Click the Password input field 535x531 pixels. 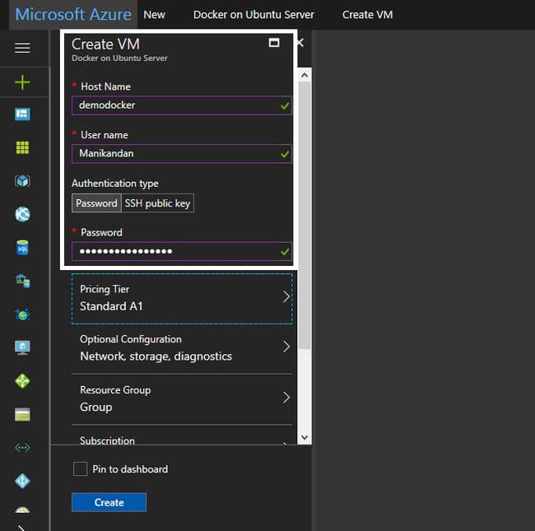[182, 252]
